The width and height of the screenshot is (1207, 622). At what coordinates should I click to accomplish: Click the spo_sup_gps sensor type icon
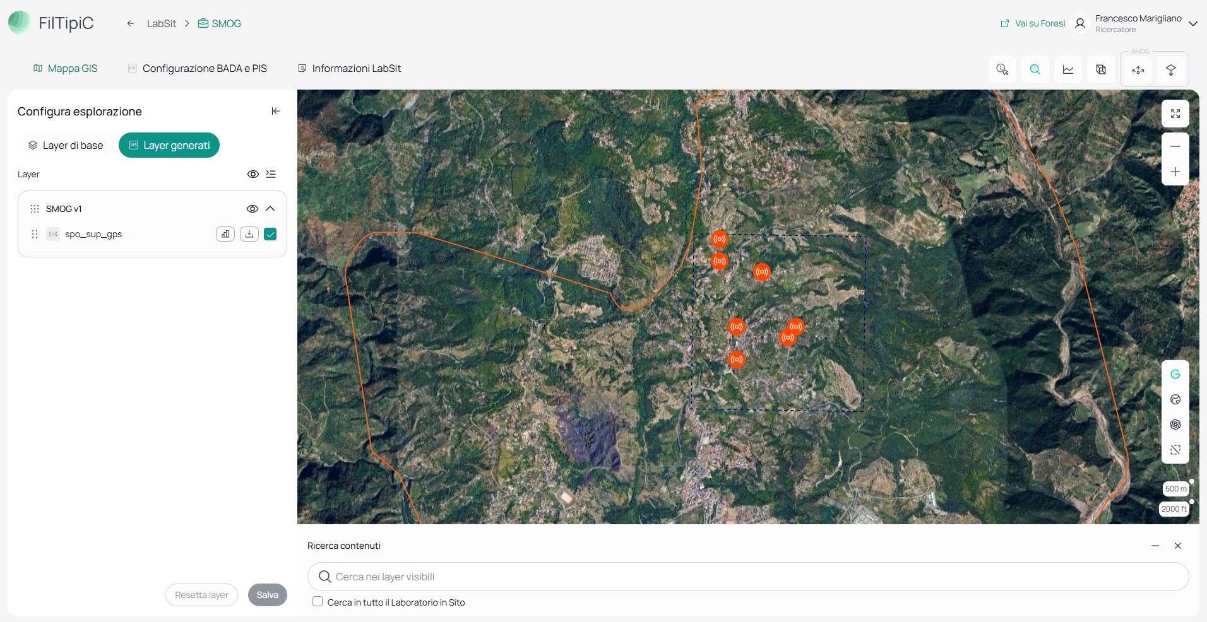[53, 234]
